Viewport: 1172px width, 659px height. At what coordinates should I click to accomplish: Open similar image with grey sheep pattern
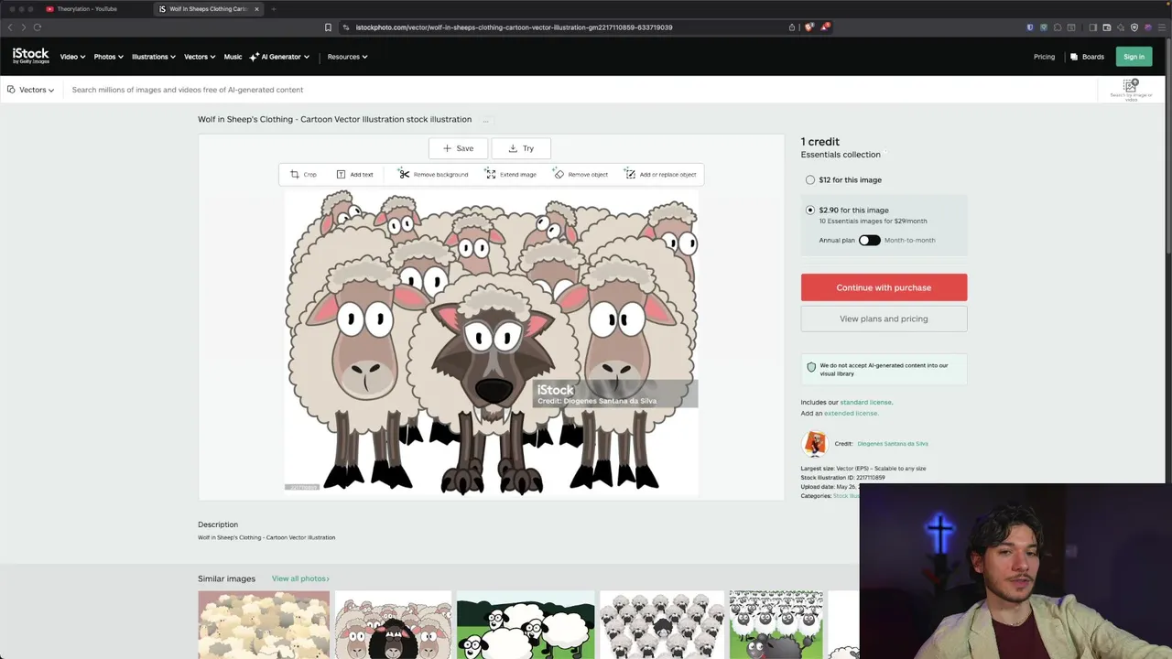click(662, 624)
